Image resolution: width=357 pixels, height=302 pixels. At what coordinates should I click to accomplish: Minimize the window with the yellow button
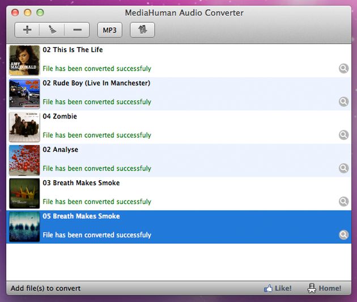tap(28, 12)
